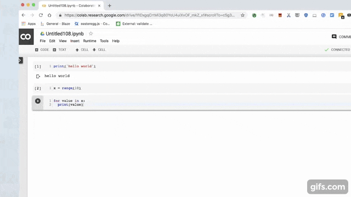Click the output toggle icon beside hello world

coord(38,77)
